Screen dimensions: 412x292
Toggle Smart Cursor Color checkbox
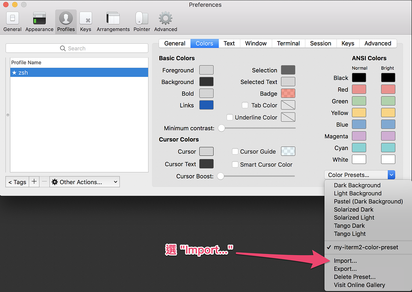(x=235, y=165)
